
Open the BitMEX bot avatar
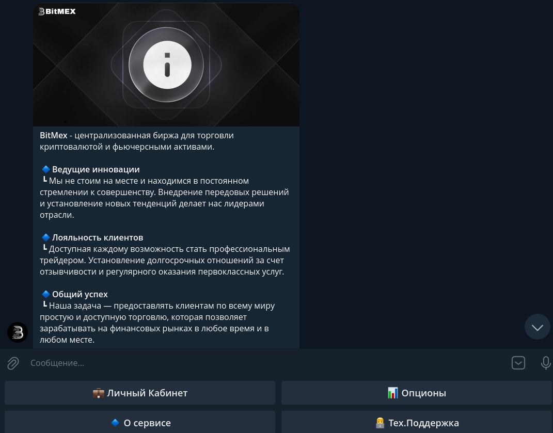click(x=18, y=332)
